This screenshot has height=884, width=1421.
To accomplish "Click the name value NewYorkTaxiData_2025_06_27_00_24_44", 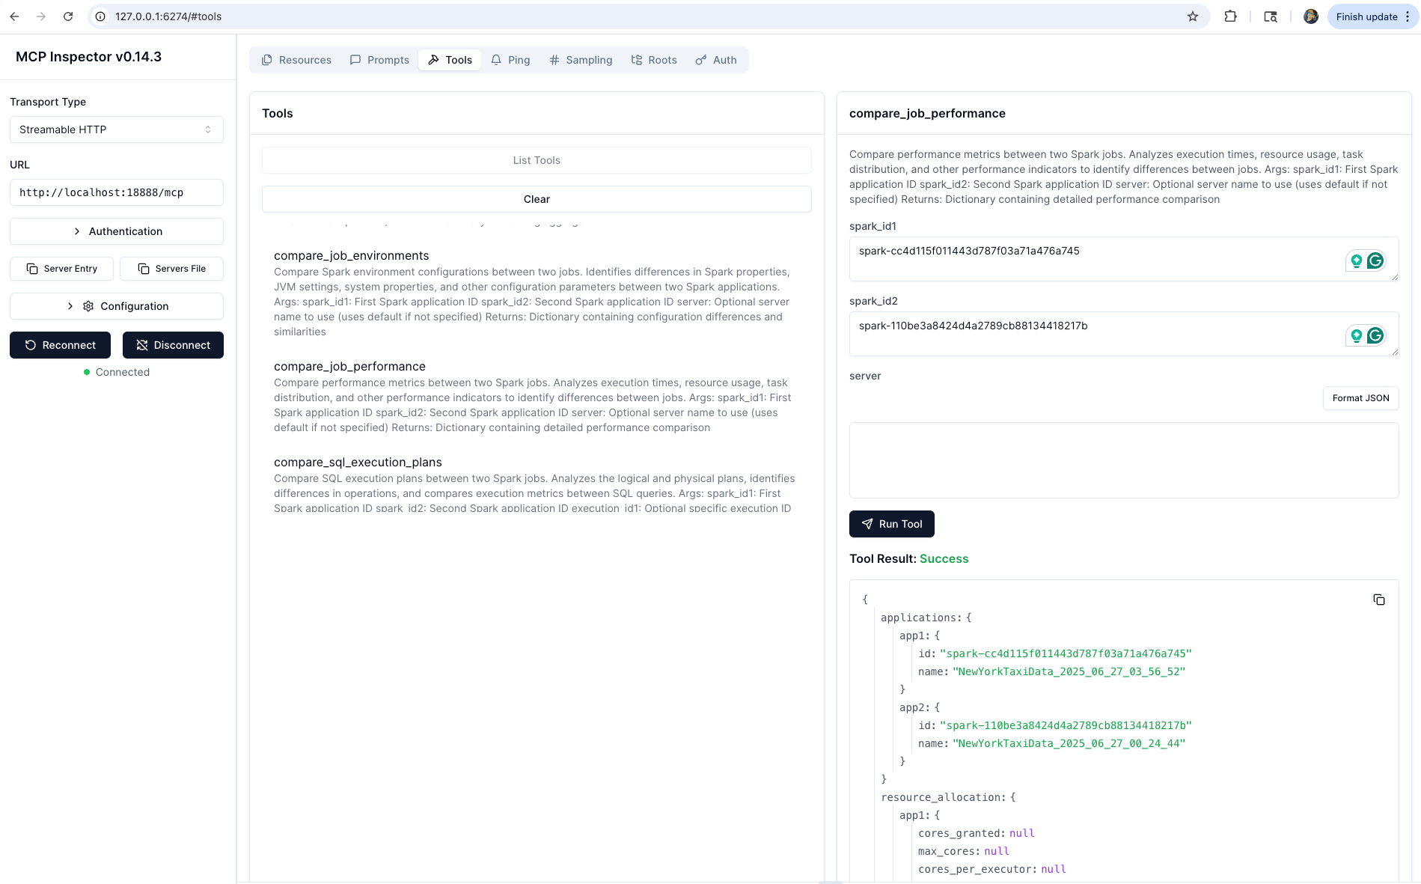I will pyautogui.click(x=1069, y=743).
